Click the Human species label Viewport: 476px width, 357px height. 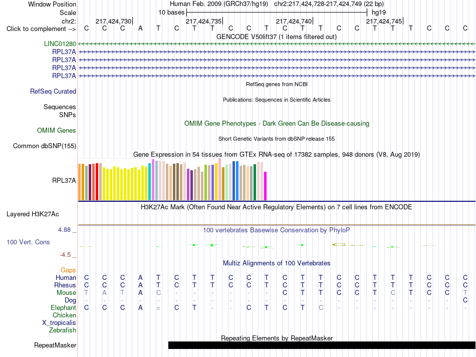pyautogui.click(x=66, y=277)
